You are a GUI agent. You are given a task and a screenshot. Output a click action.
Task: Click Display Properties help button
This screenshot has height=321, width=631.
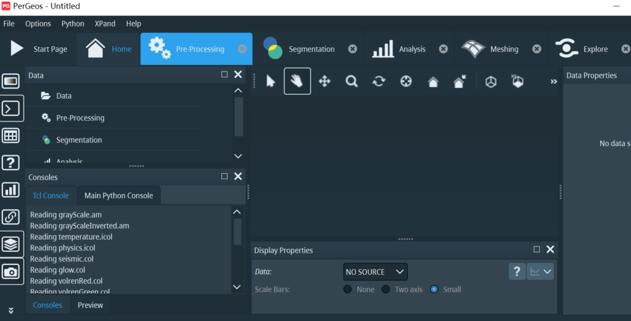click(x=517, y=272)
